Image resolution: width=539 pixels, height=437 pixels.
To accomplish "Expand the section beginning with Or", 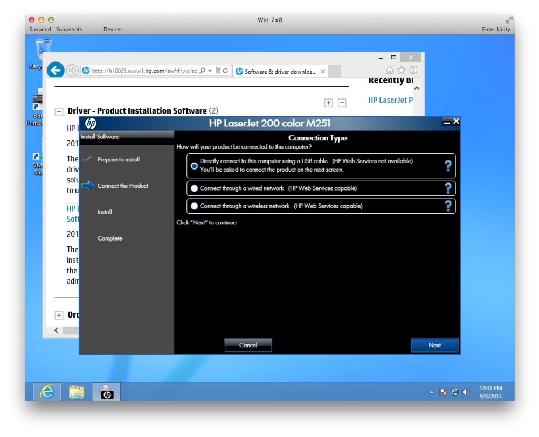I will click(x=59, y=315).
